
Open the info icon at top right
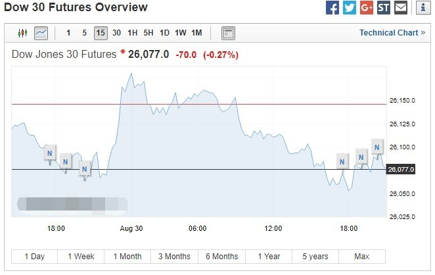(423, 7)
